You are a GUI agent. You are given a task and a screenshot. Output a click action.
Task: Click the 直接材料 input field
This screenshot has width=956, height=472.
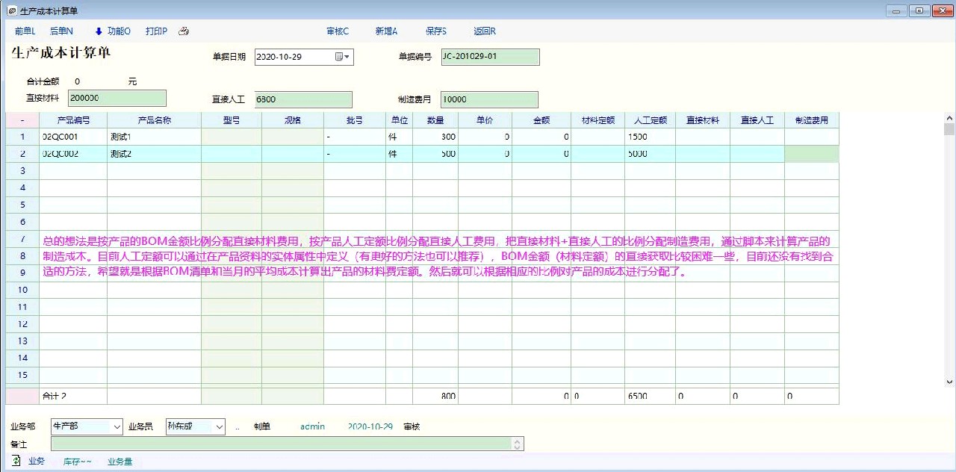pos(117,99)
